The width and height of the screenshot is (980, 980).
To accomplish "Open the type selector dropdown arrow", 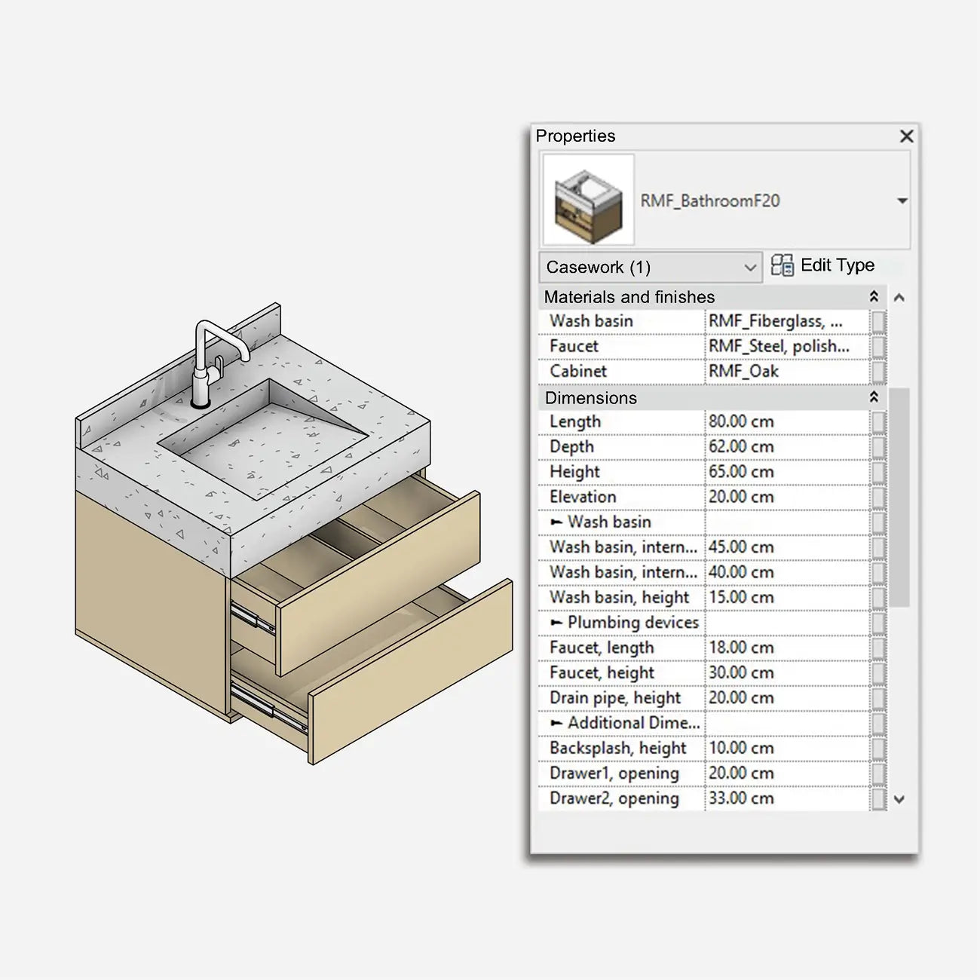I will [902, 201].
